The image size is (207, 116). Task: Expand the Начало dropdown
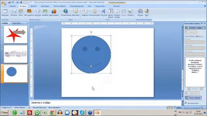(204, 42)
